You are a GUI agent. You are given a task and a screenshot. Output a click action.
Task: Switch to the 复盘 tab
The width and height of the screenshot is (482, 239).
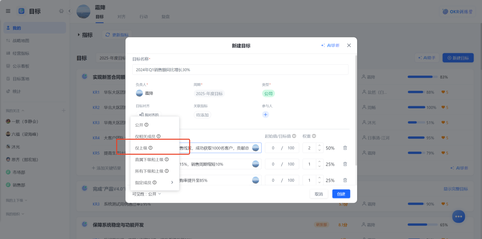pos(166,17)
